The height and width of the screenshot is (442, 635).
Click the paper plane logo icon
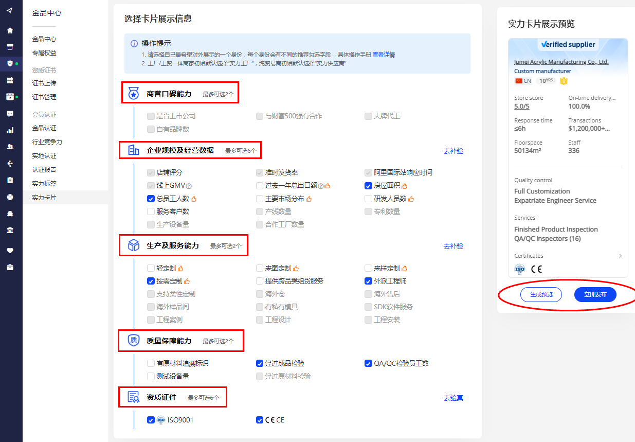(x=10, y=11)
